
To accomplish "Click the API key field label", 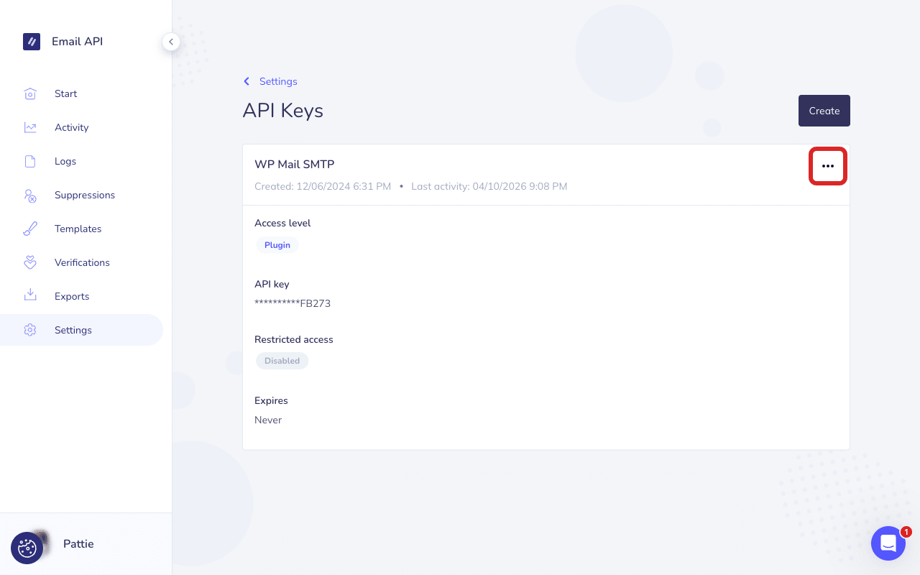I will click(272, 284).
